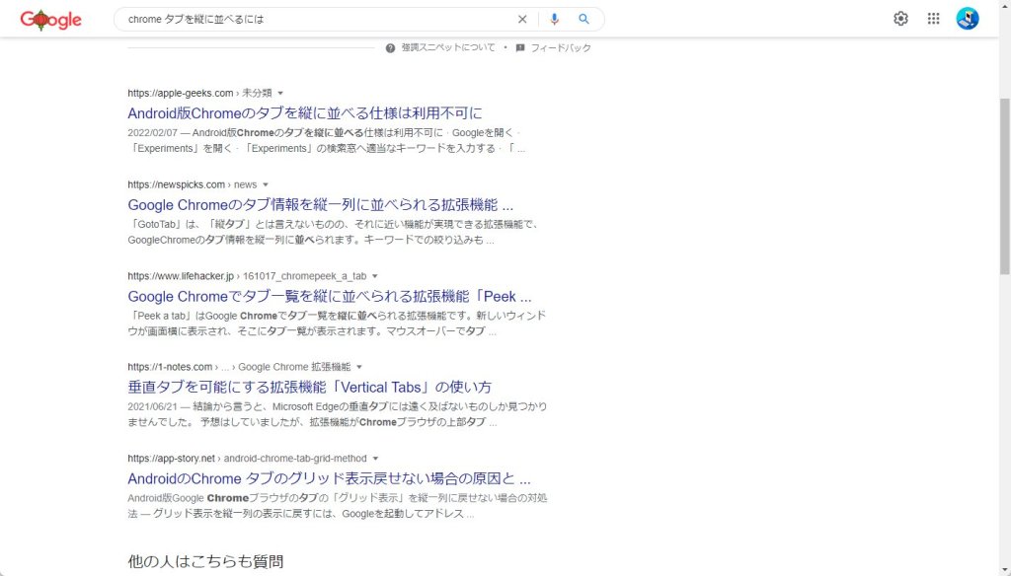Open the 'Peek' extension result from lifehacker
The image size is (1011, 576).
coord(330,296)
